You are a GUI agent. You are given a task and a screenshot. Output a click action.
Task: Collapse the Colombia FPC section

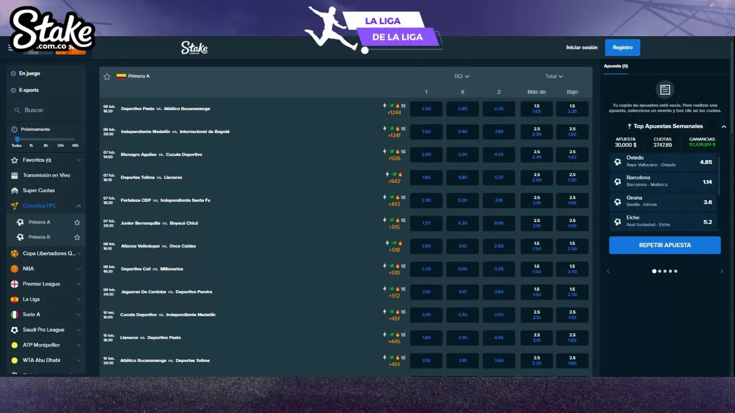[x=79, y=206]
